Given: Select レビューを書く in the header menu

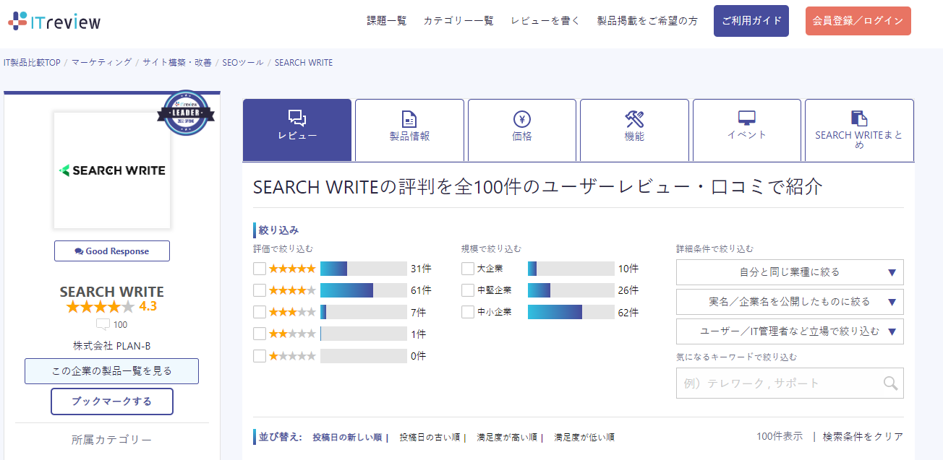Looking at the screenshot, I should 545,21.
